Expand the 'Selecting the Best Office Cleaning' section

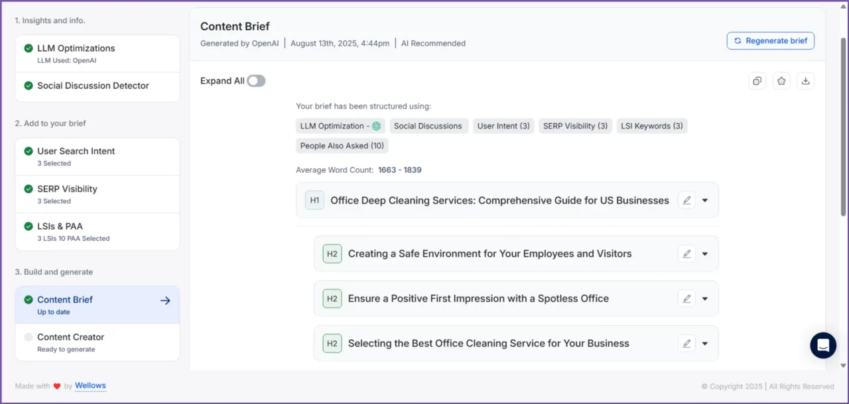705,344
